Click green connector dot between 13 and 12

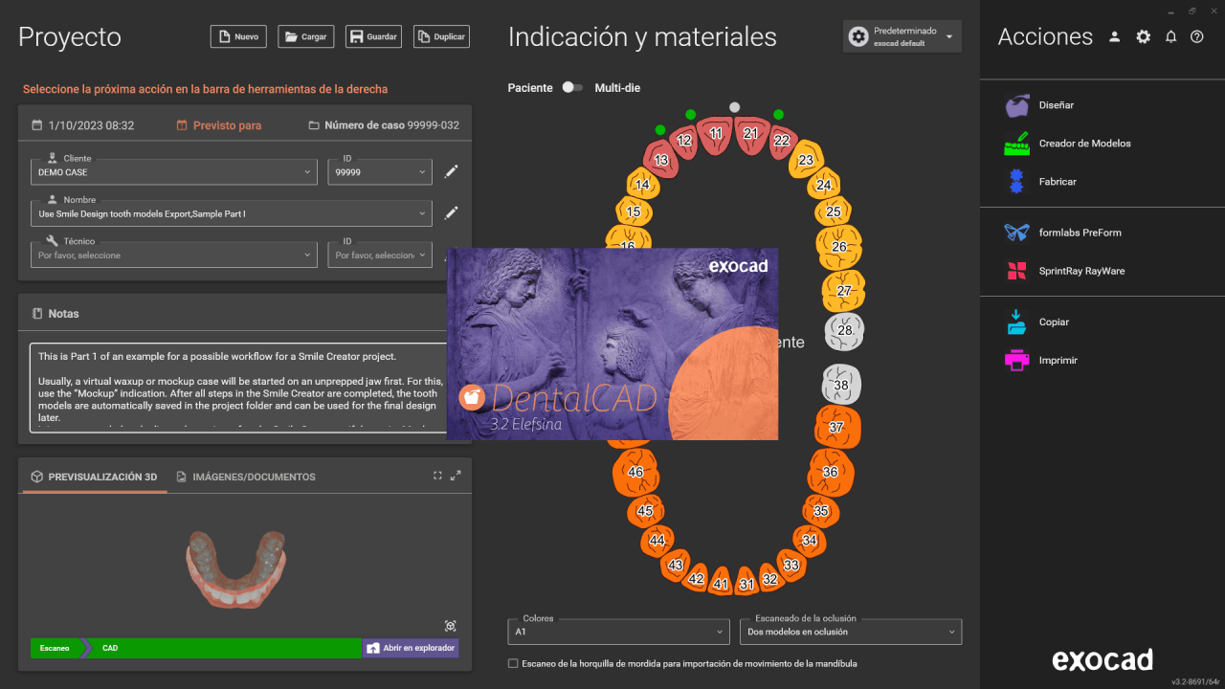tap(660, 129)
